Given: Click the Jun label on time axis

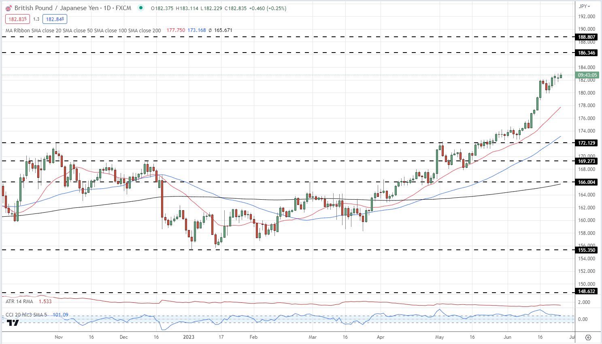Looking at the screenshot, I should click(x=508, y=337).
